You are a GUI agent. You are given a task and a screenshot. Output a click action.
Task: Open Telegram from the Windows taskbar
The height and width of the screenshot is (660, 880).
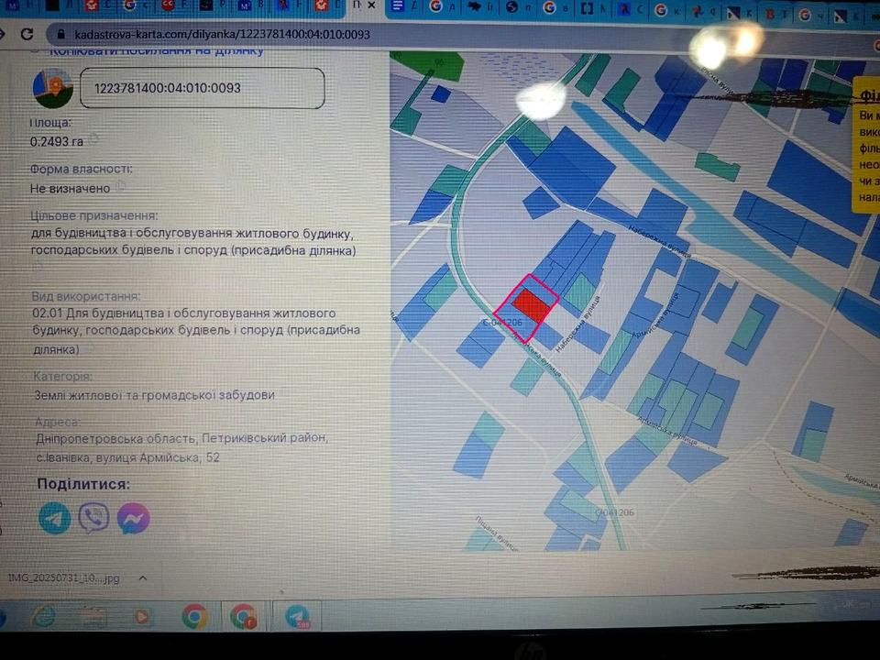(296, 617)
